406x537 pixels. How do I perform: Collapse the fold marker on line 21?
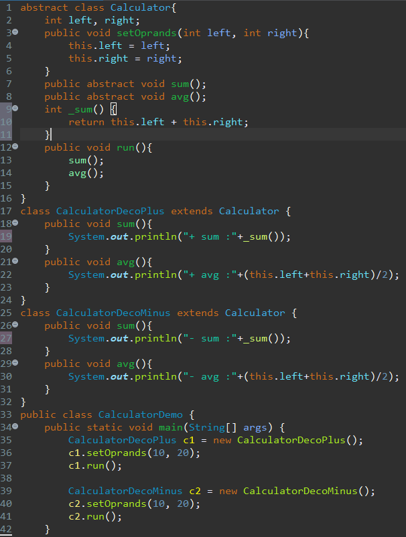point(15,261)
